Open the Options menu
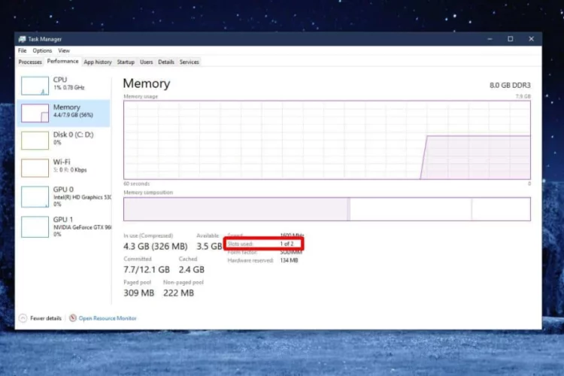564x376 pixels. (42, 50)
